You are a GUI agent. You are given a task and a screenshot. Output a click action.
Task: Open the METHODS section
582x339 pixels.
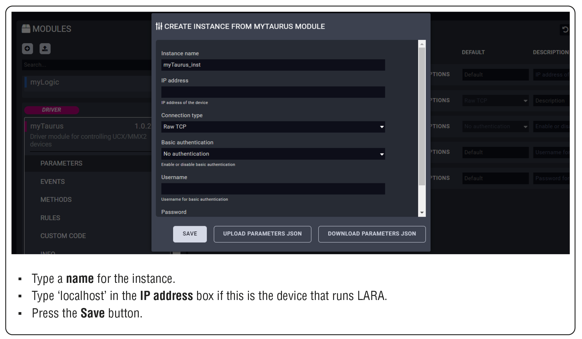point(56,200)
